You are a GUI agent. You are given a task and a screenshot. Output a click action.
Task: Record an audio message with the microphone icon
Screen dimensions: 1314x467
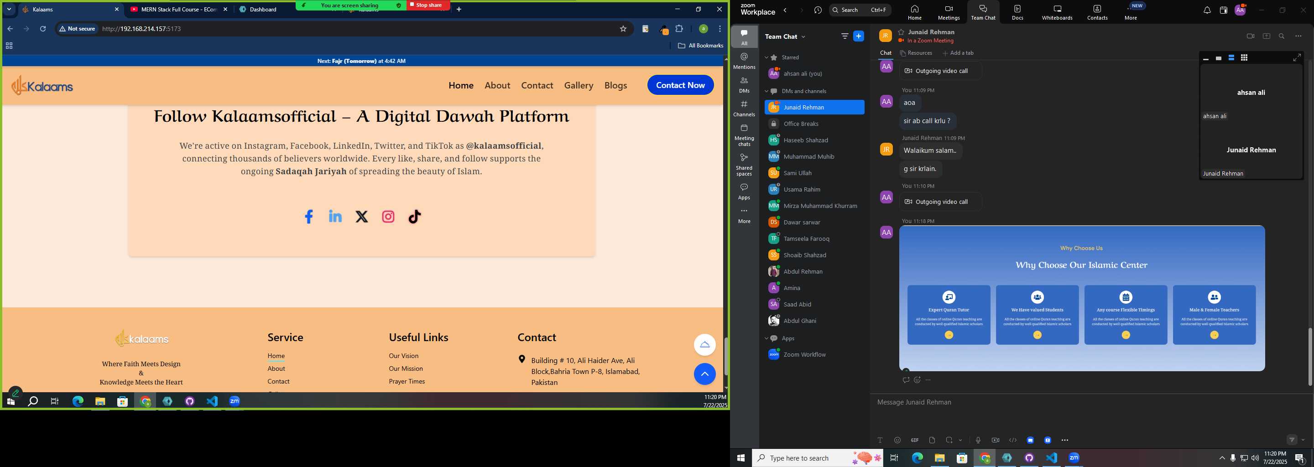pyautogui.click(x=978, y=440)
